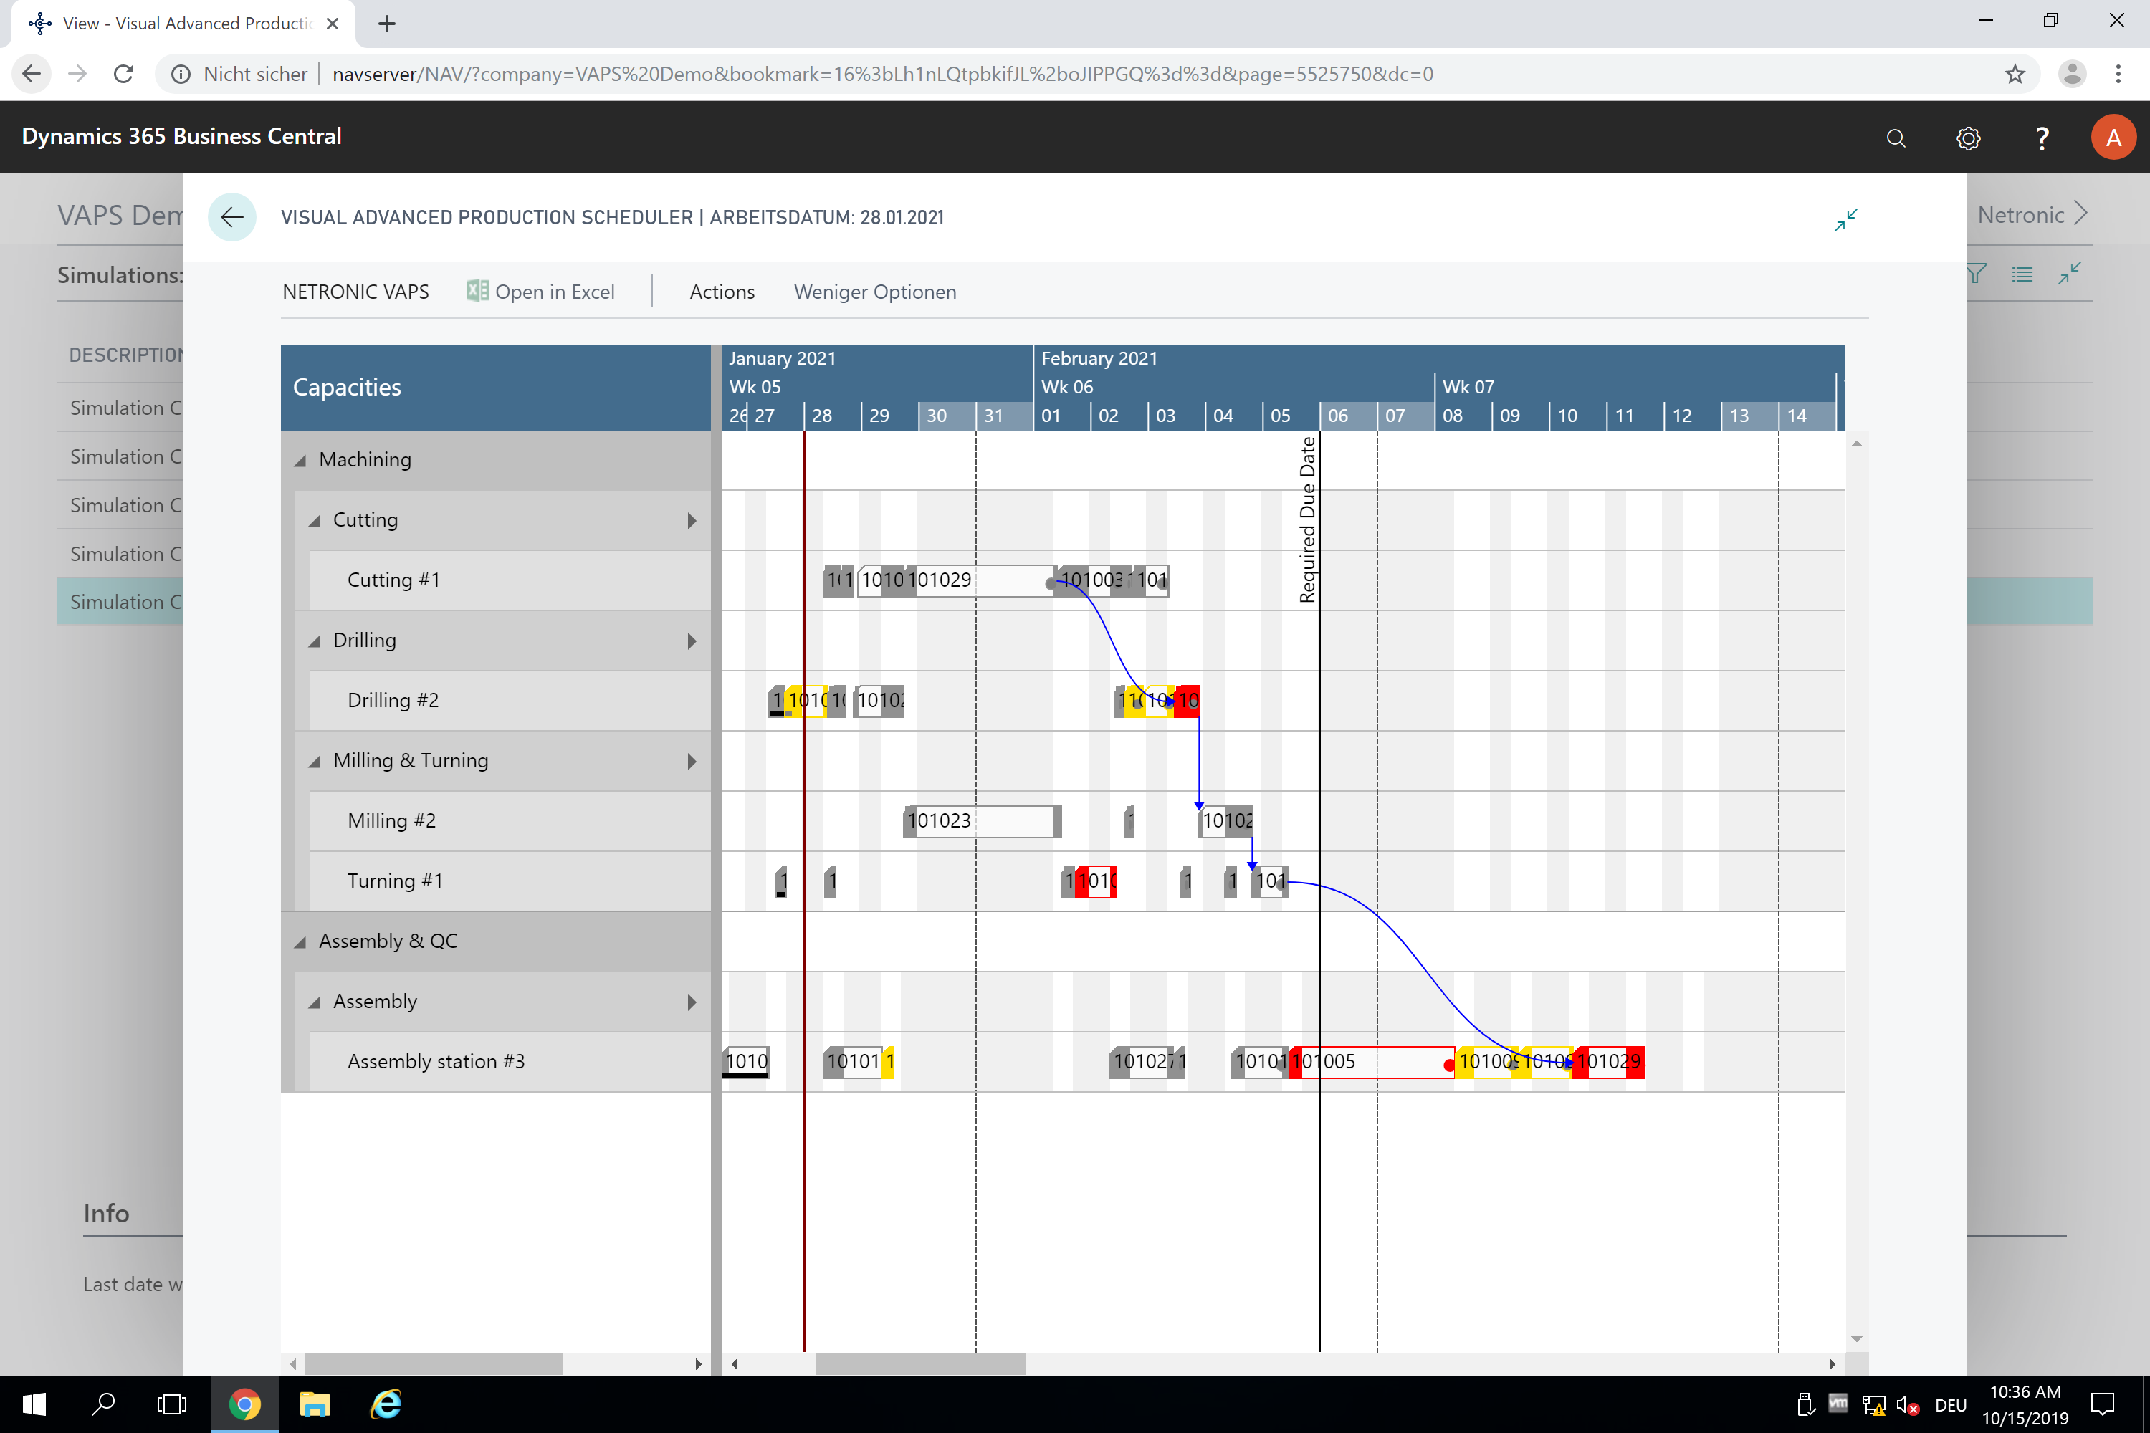Click the list view icon in background page

click(2022, 273)
